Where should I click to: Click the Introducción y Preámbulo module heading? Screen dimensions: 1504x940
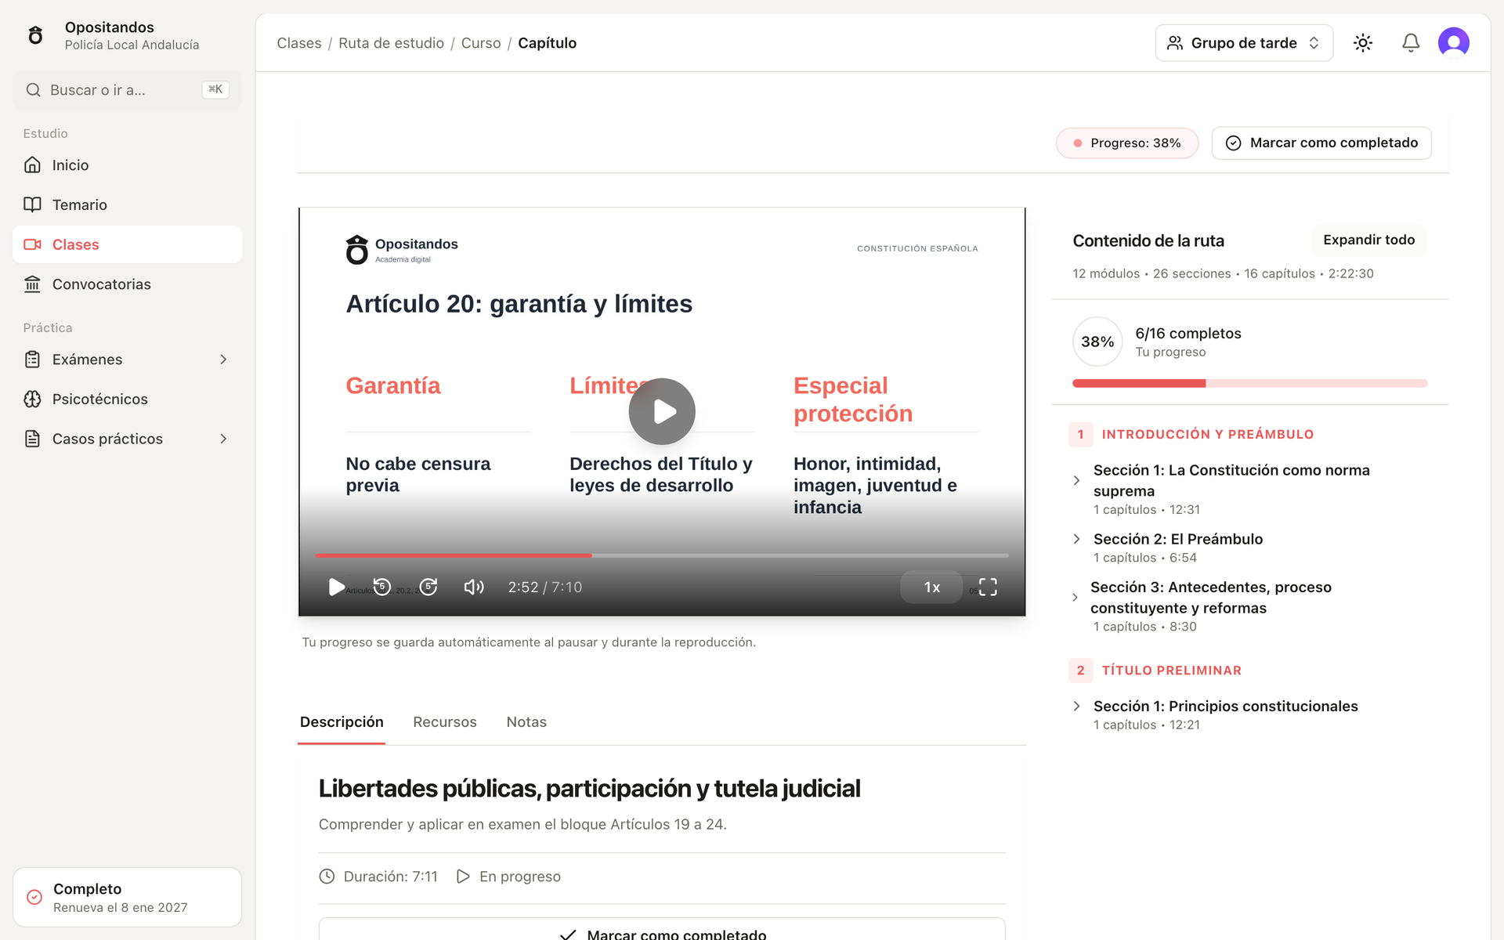[1207, 434]
